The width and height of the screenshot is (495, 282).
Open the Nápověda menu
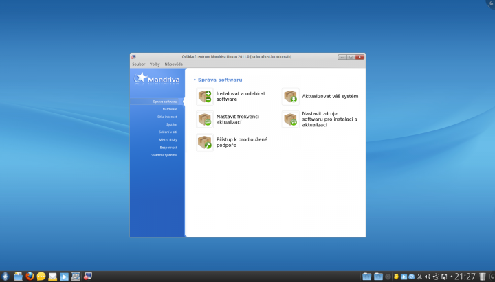tap(174, 64)
